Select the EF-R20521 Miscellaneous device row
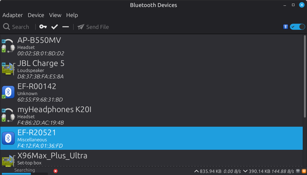The height and width of the screenshot is (175, 307). pyautogui.click(x=153, y=138)
